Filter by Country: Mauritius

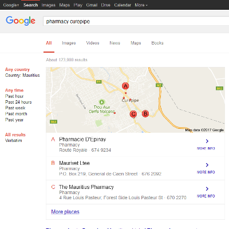click(x=22, y=75)
